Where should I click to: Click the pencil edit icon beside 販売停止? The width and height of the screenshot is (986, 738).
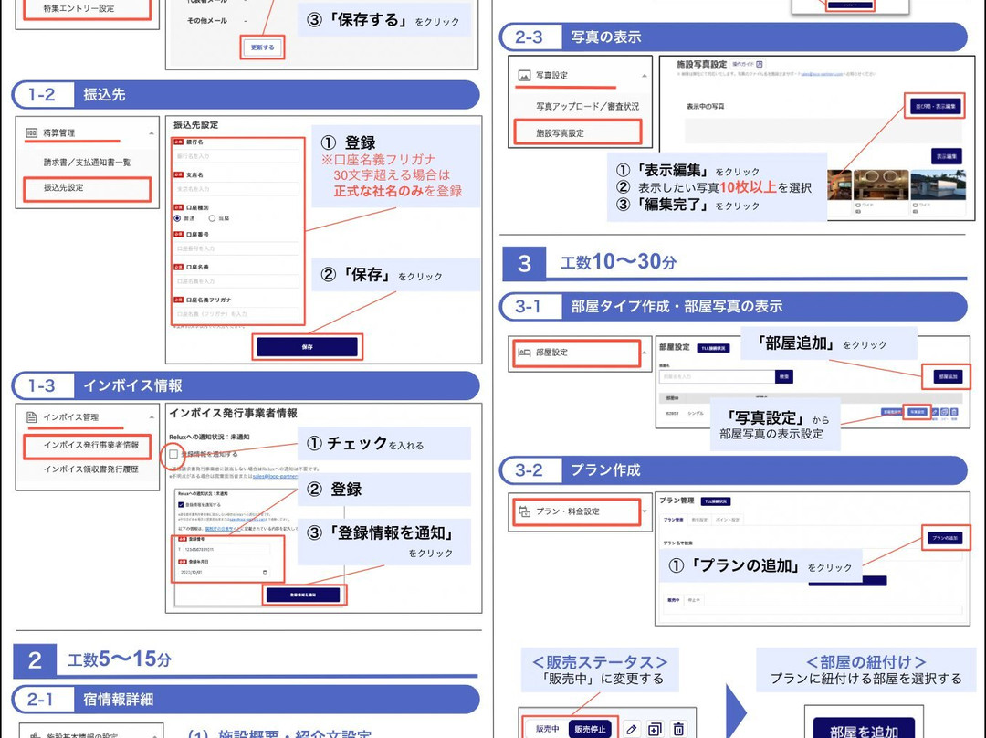pyautogui.click(x=631, y=728)
